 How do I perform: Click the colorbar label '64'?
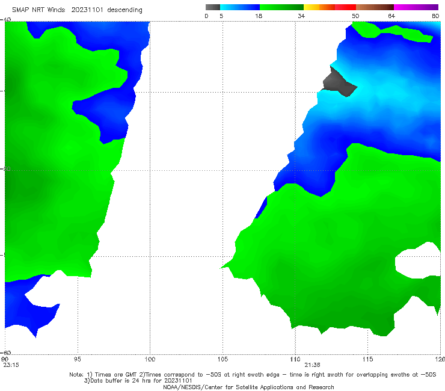click(x=391, y=16)
